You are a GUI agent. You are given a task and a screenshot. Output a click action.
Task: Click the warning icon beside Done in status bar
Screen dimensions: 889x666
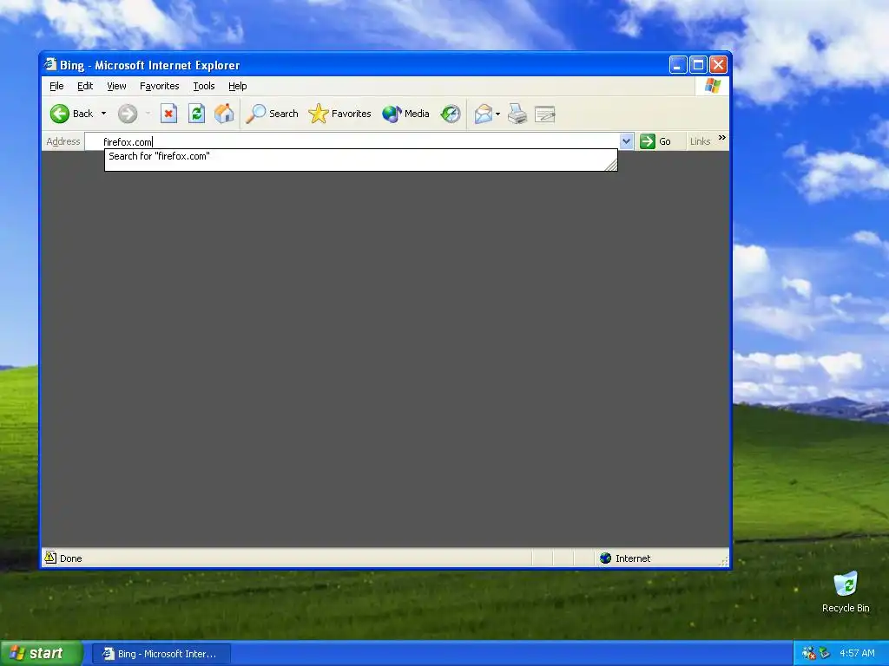(50, 558)
